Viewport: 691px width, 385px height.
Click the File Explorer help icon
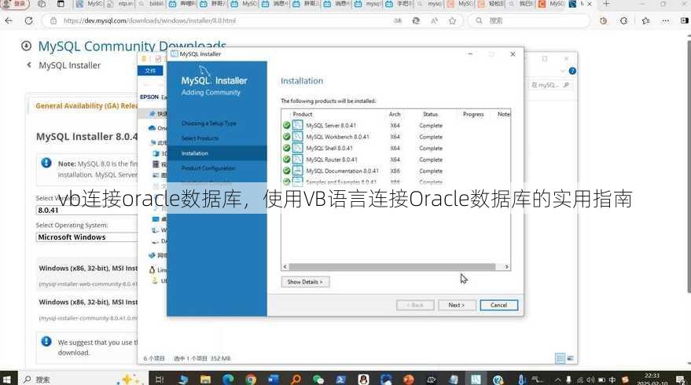click(x=572, y=71)
